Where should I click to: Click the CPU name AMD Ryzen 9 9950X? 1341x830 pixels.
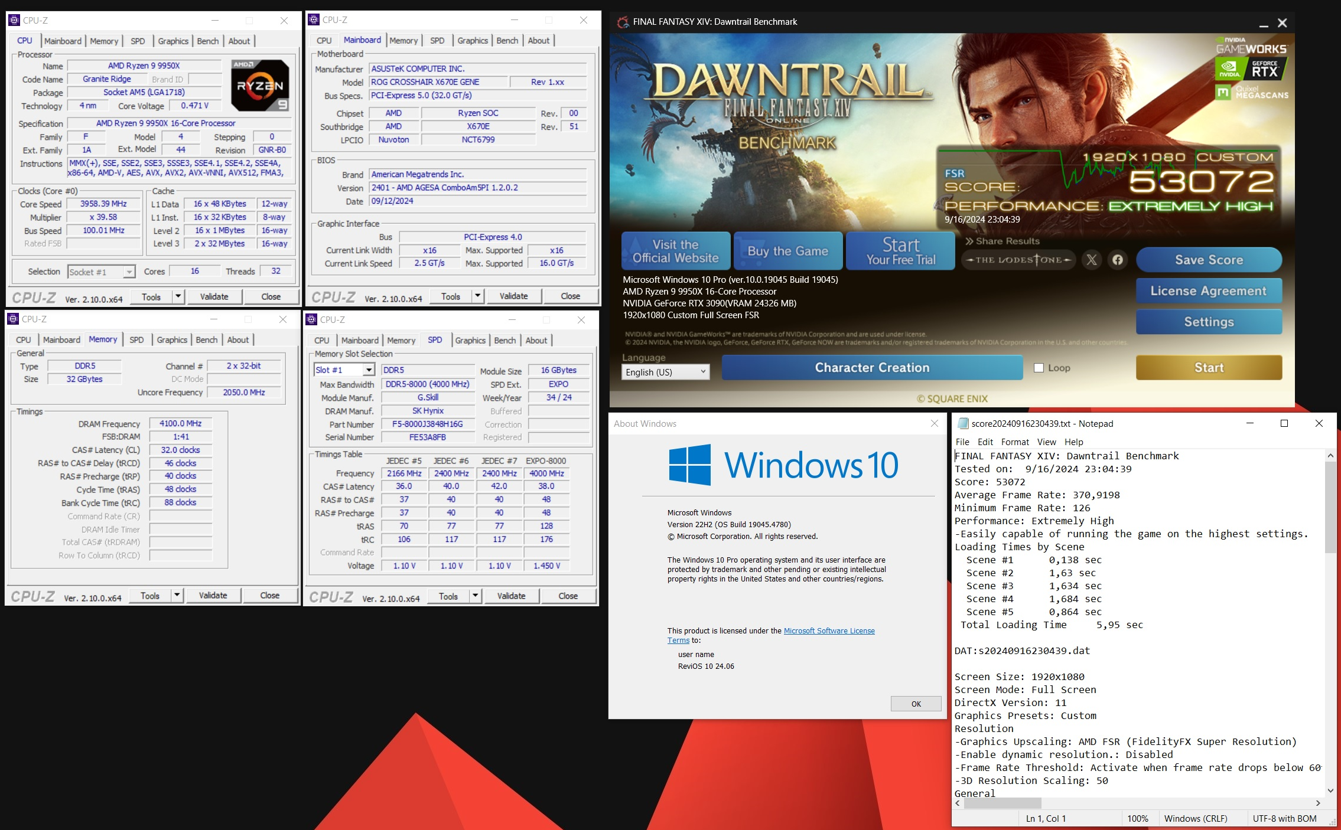(144, 66)
